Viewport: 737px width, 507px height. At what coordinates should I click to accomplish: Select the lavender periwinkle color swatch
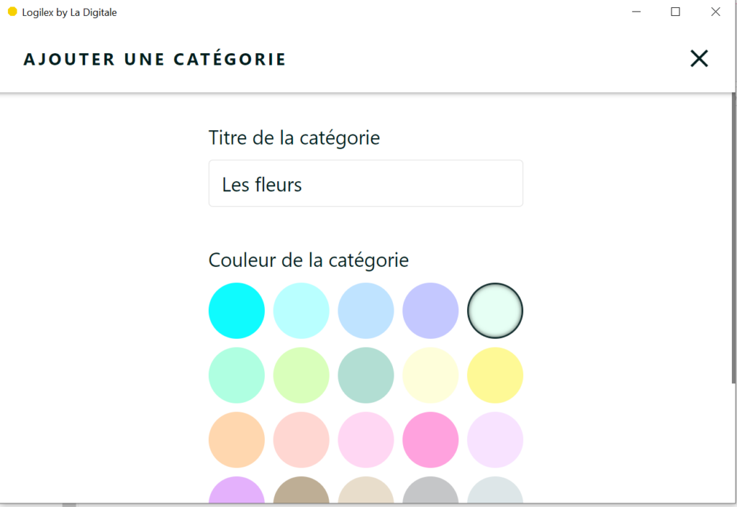[430, 310]
